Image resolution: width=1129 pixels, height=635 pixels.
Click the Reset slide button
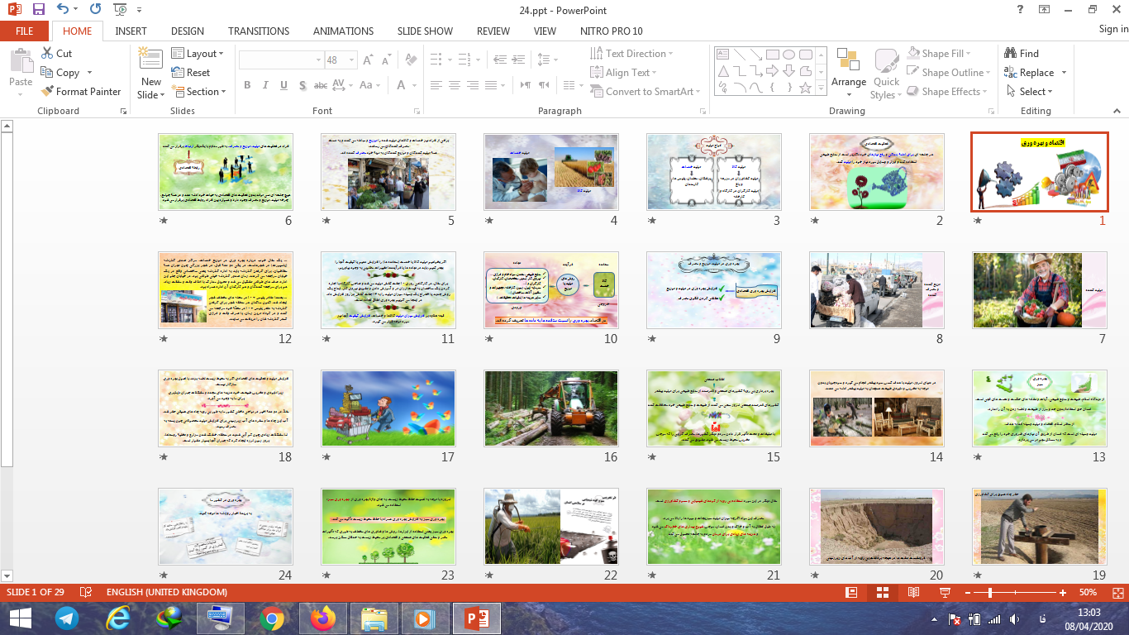click(191, 73)
